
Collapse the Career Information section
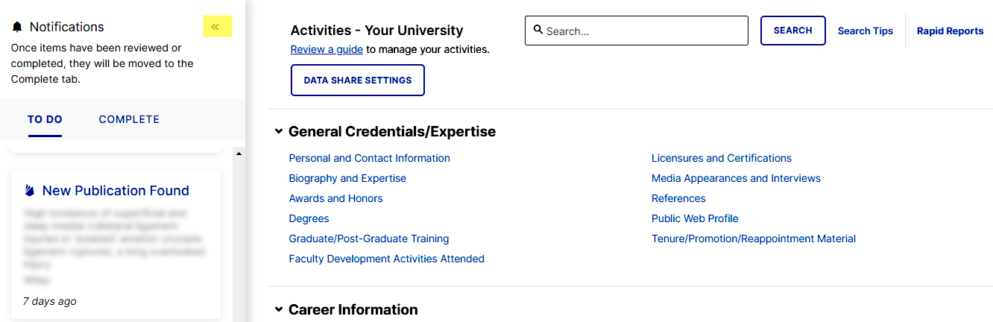click(x=279, y=309)
